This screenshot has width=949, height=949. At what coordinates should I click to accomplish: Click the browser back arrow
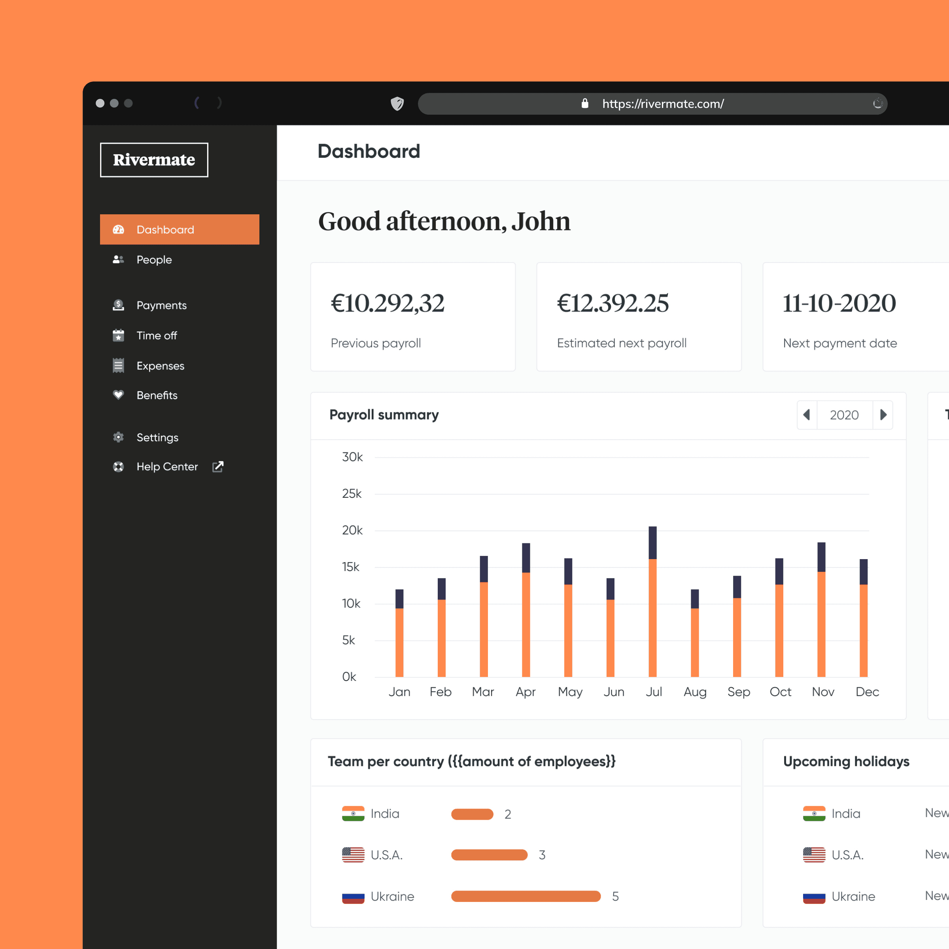[197, 103]
